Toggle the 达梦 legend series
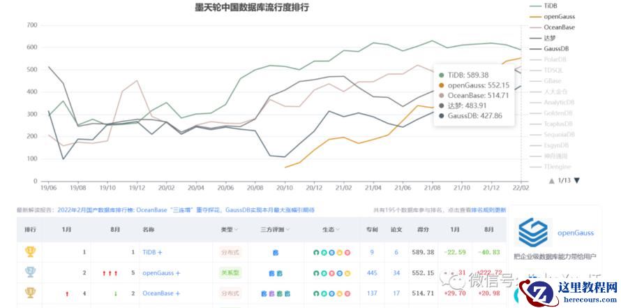621x308 pixels. point(543,38)
